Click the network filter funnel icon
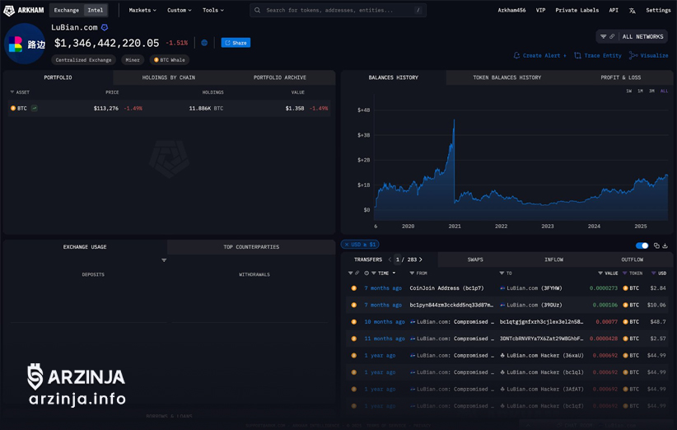677x430 pixels. click(x=603, y=37)
